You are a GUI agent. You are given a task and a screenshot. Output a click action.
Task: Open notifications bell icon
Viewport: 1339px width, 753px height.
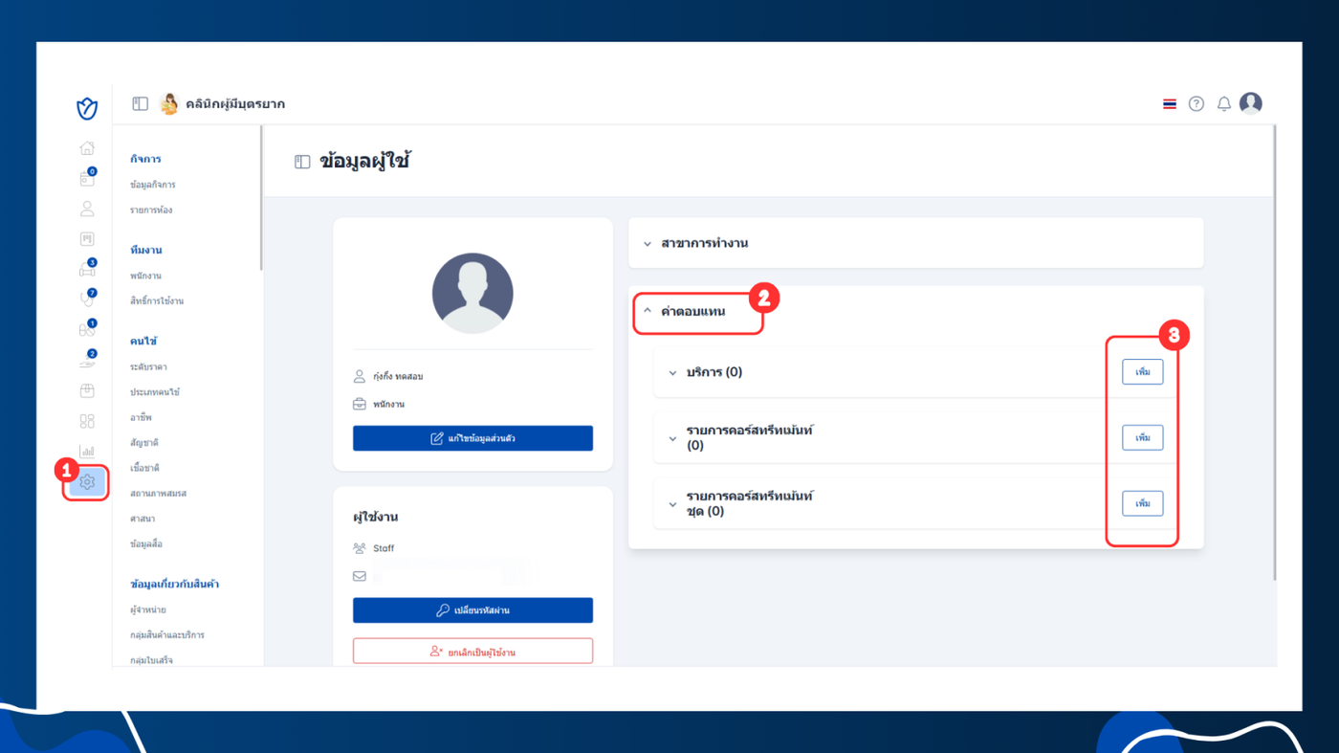coord(1224,103)
